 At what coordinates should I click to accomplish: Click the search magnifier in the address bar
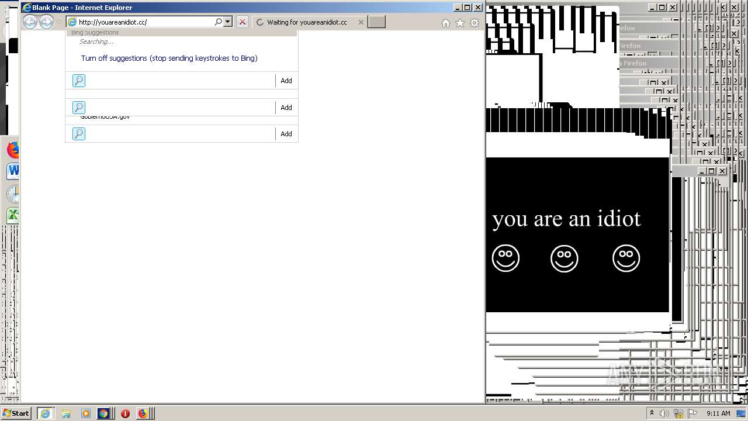(219, 22)
